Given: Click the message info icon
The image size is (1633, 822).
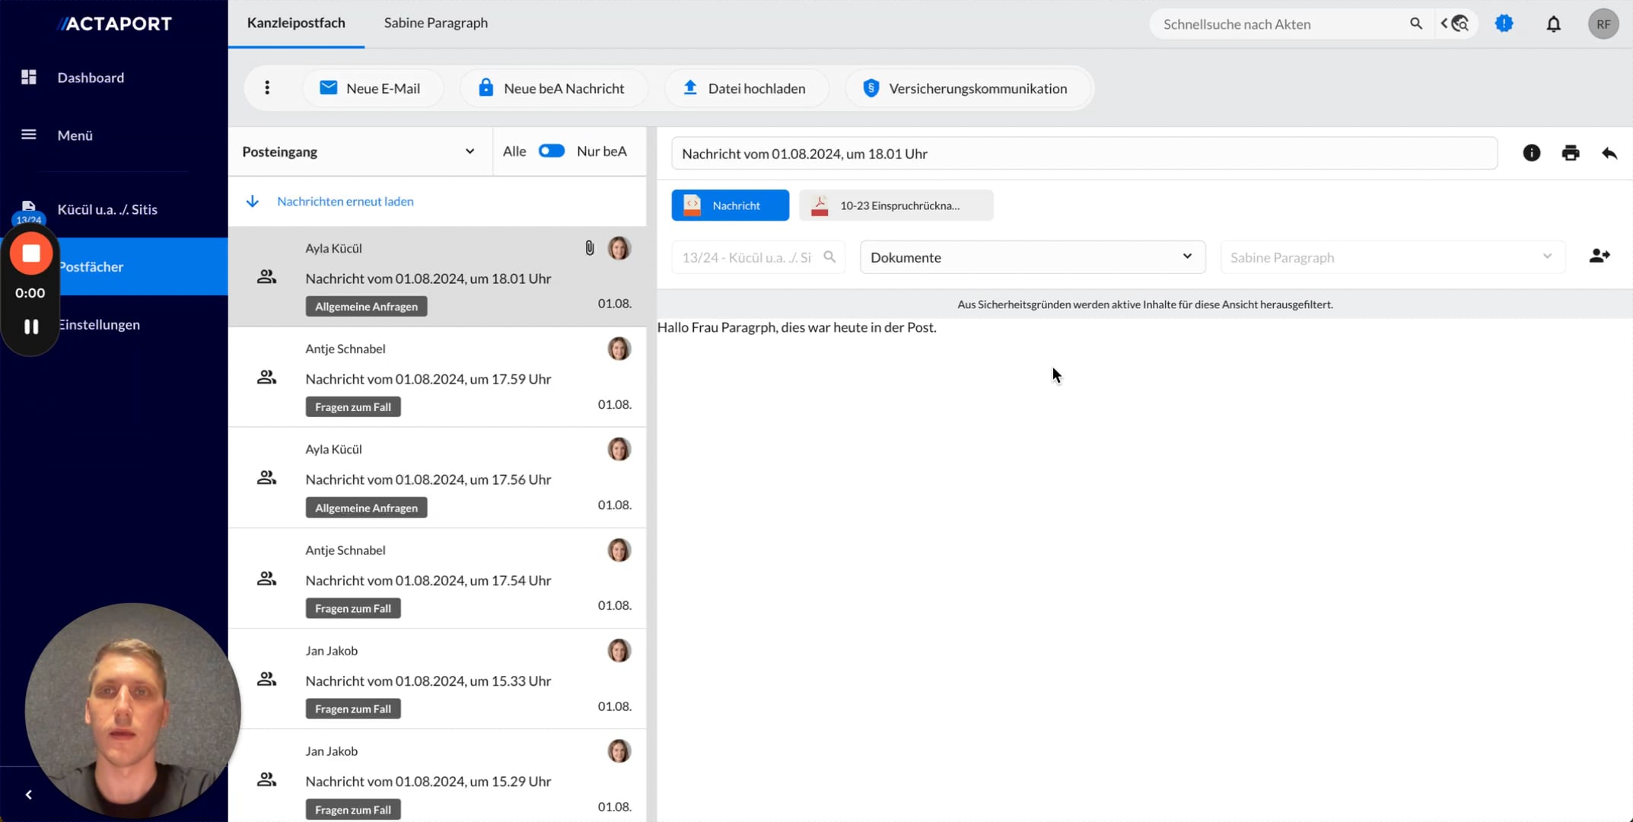Looking at the screenshot, I should 1531,153.
